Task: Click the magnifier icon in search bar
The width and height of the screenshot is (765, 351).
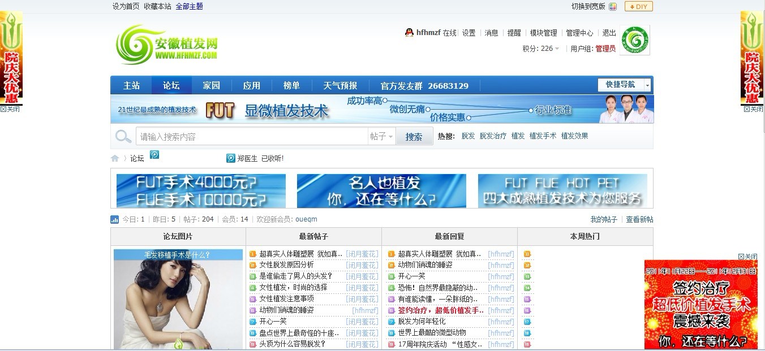Action: 123,137
